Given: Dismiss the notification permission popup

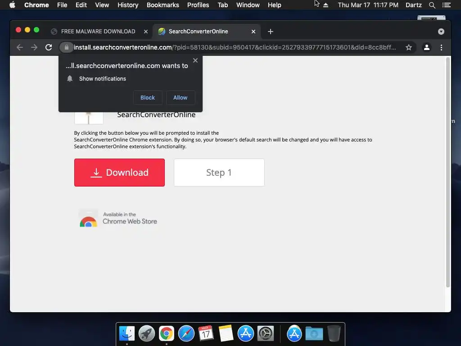Looking at the screenshot, I should point(195,60).
